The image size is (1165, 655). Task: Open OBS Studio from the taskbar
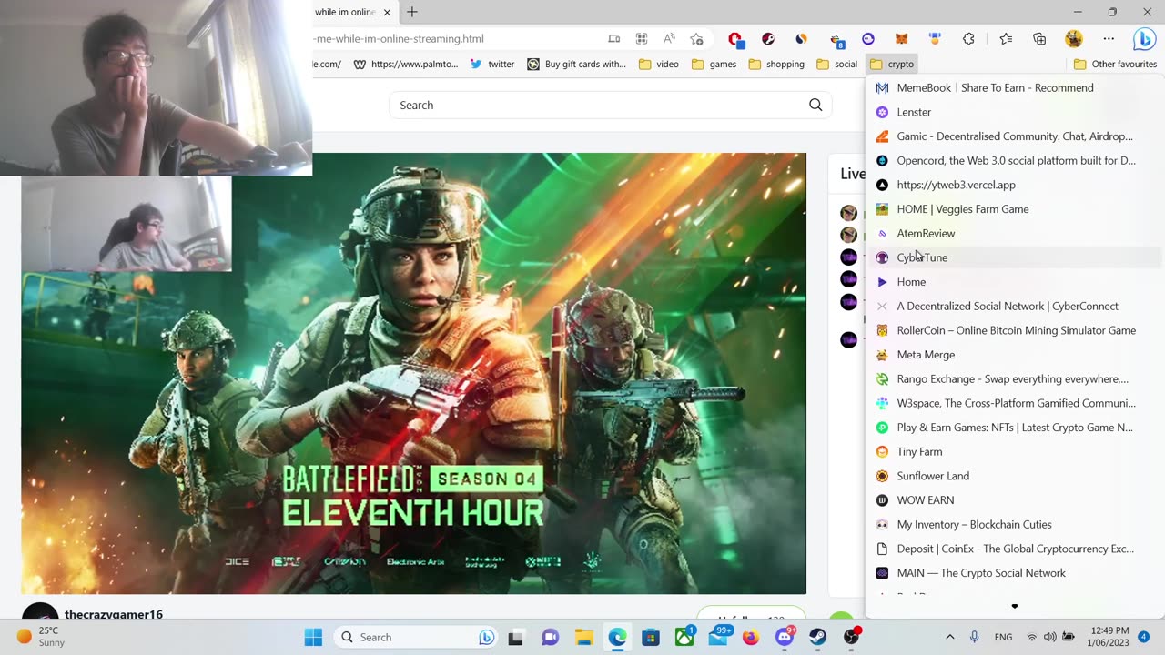(x=852, y=637)
